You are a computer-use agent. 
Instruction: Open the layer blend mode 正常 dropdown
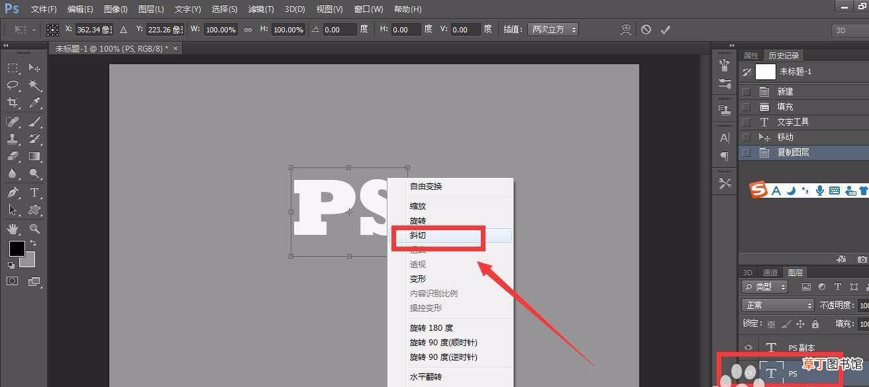pyautogui.click(x=778, y=305)
